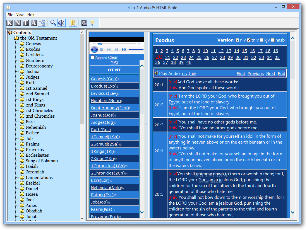This screenshot has width=307, height=230.
Task: Click the MP3 link
Action: click(x=114, y=62)
